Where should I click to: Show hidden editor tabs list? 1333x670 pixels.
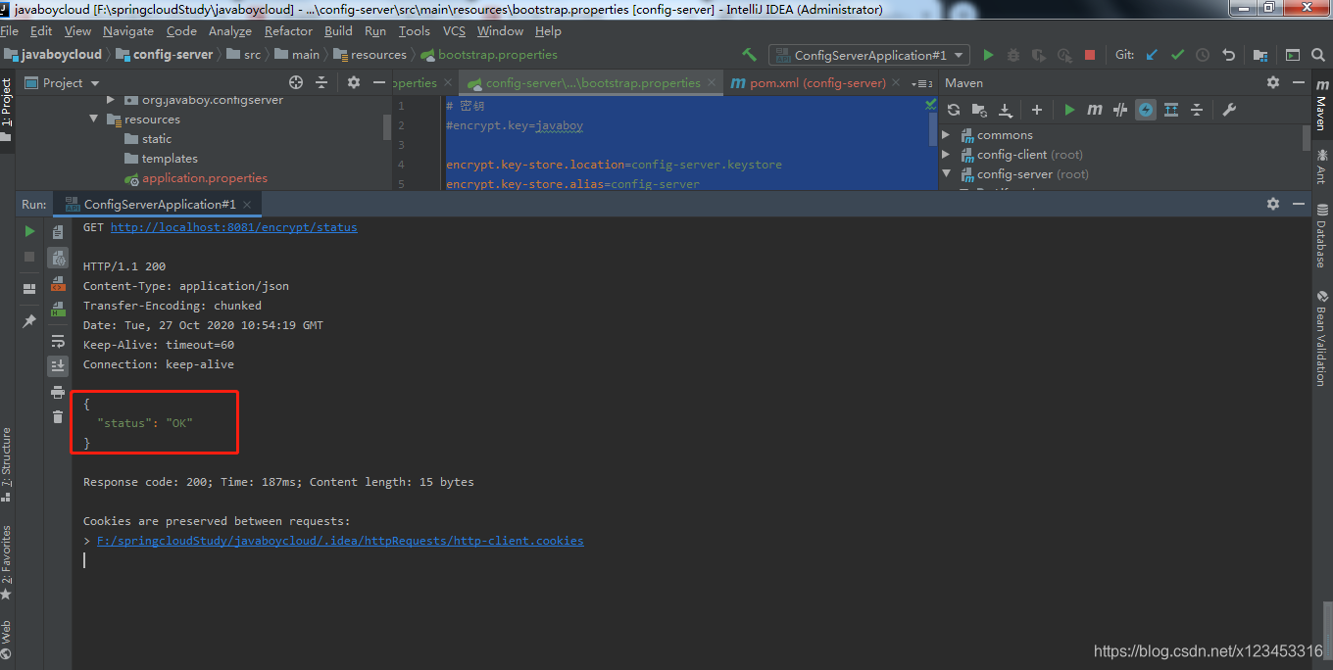pos(921,83)
